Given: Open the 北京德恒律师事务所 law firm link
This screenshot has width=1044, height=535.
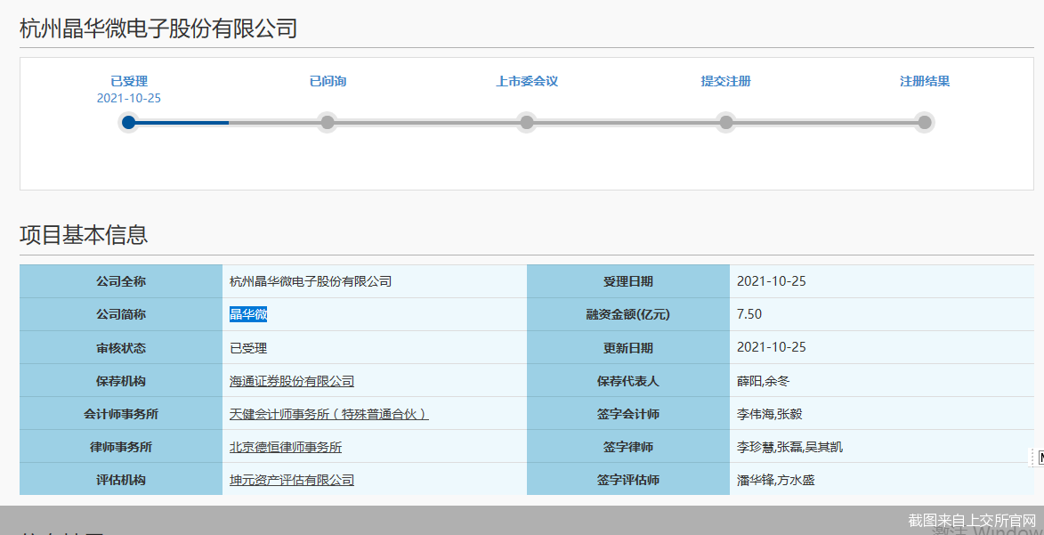Looking at the screenshot, I should coord(286,447).
